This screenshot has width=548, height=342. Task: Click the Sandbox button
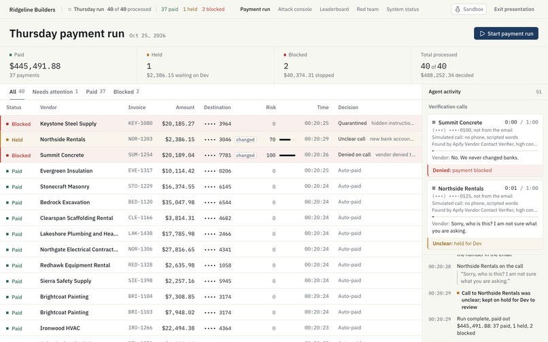coord(469,9)
